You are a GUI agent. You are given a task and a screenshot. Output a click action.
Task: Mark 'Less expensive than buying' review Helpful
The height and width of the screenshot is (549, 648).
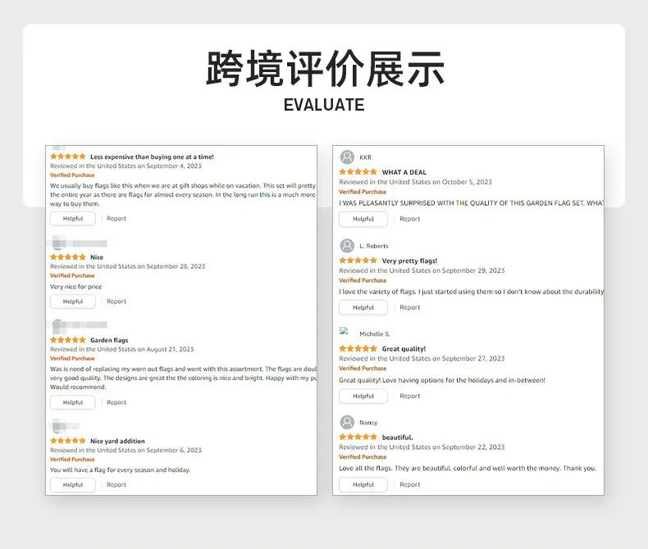point(73,218)
